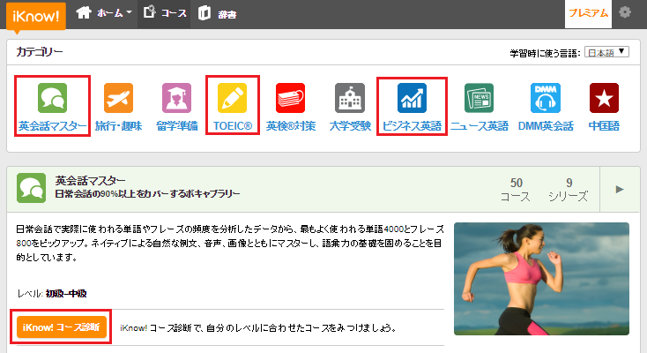Screen dimensions: 647x353
Task: Follow the ビジネス英語 text link
Action: (412, 125)
